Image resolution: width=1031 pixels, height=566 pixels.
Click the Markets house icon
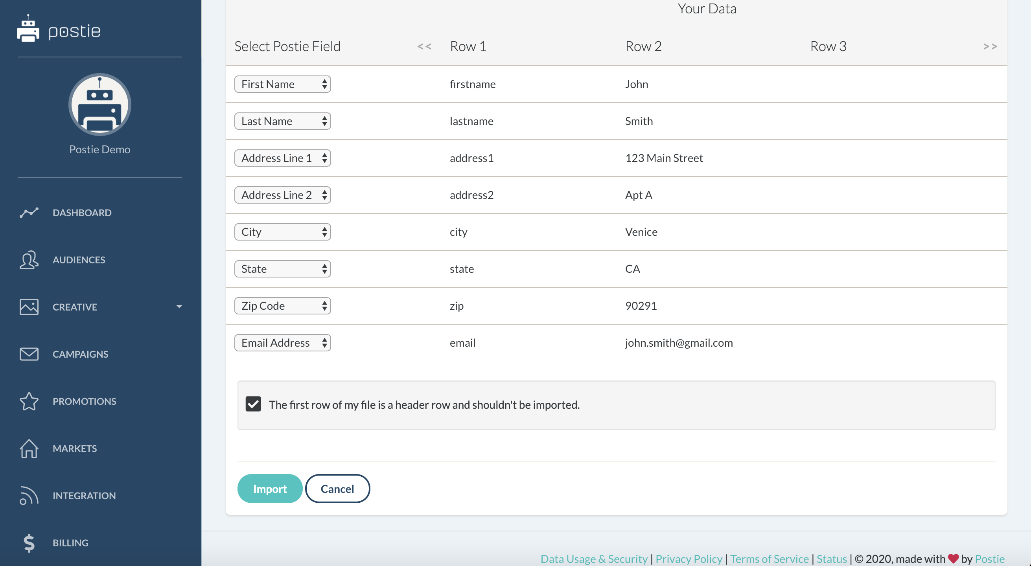[x=29, y=448]
